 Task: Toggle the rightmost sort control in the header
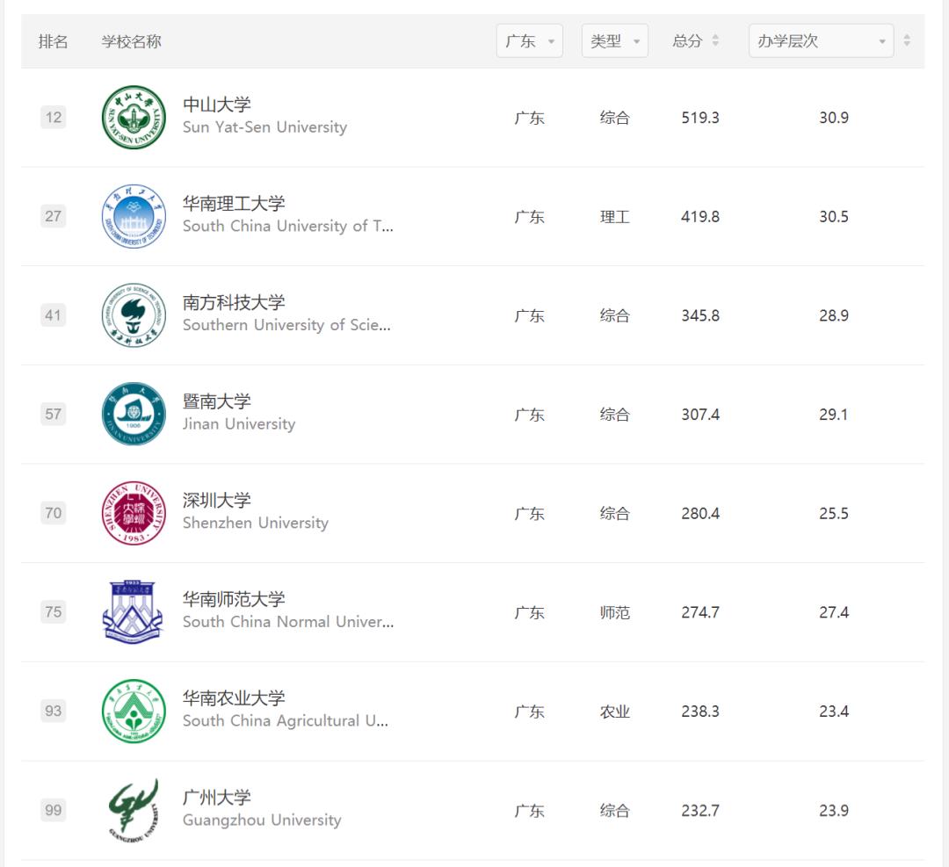click(906, 40)
